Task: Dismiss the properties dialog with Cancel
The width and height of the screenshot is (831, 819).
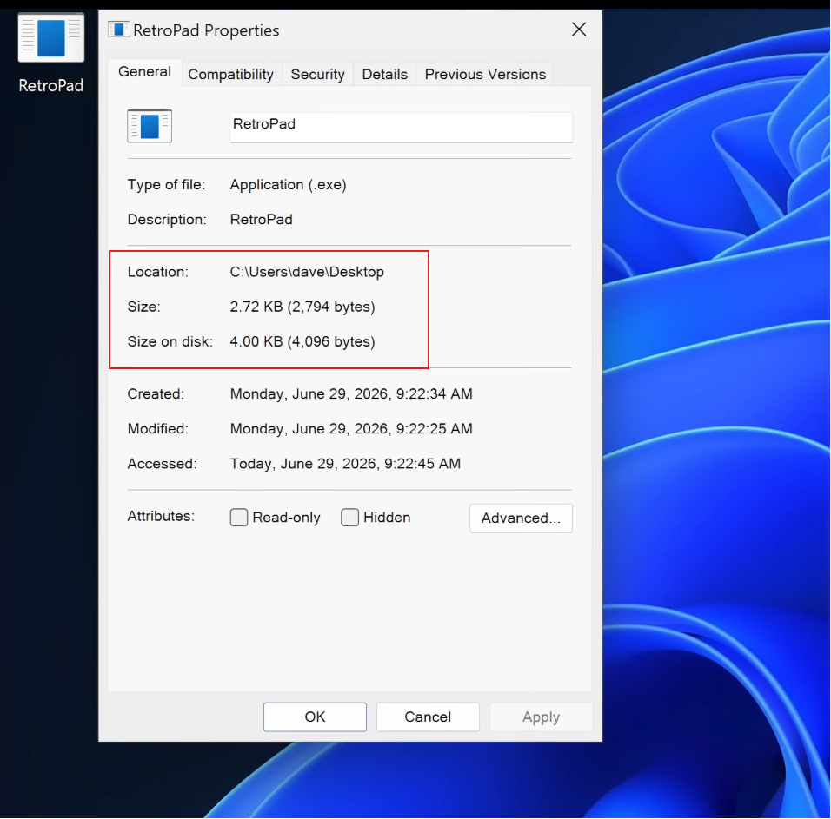Action: click(428, 717)
